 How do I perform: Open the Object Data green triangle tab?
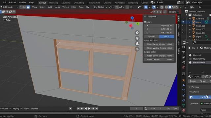(184, 105)
